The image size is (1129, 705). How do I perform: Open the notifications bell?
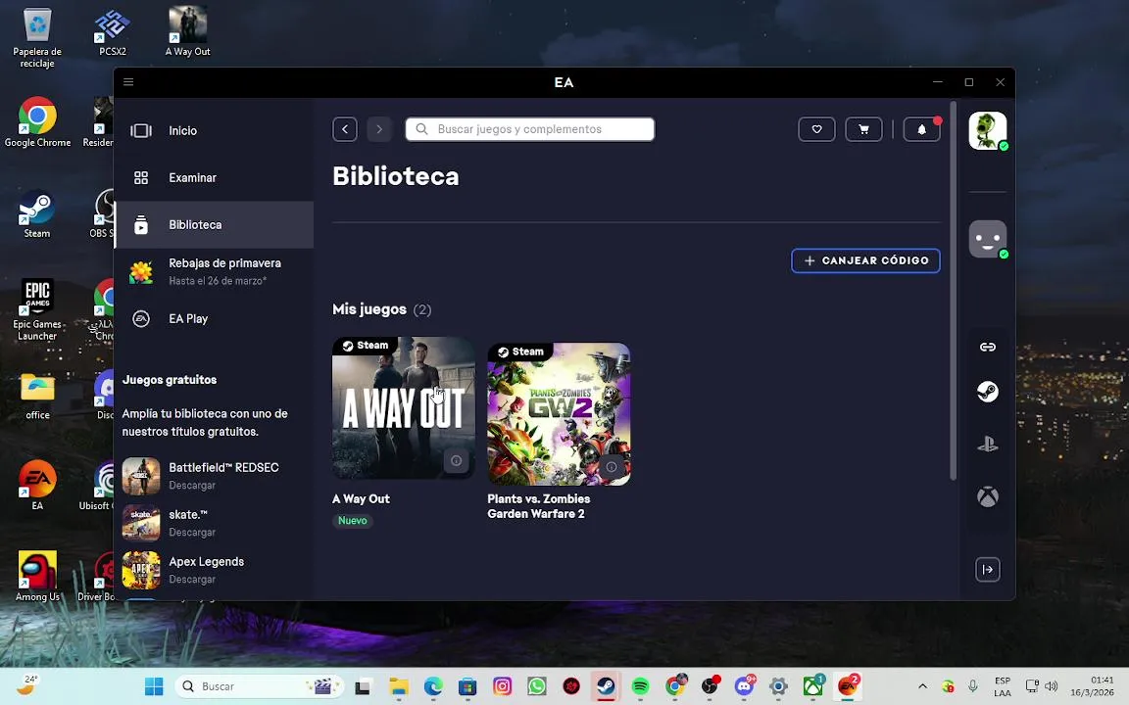pos(921,129)
